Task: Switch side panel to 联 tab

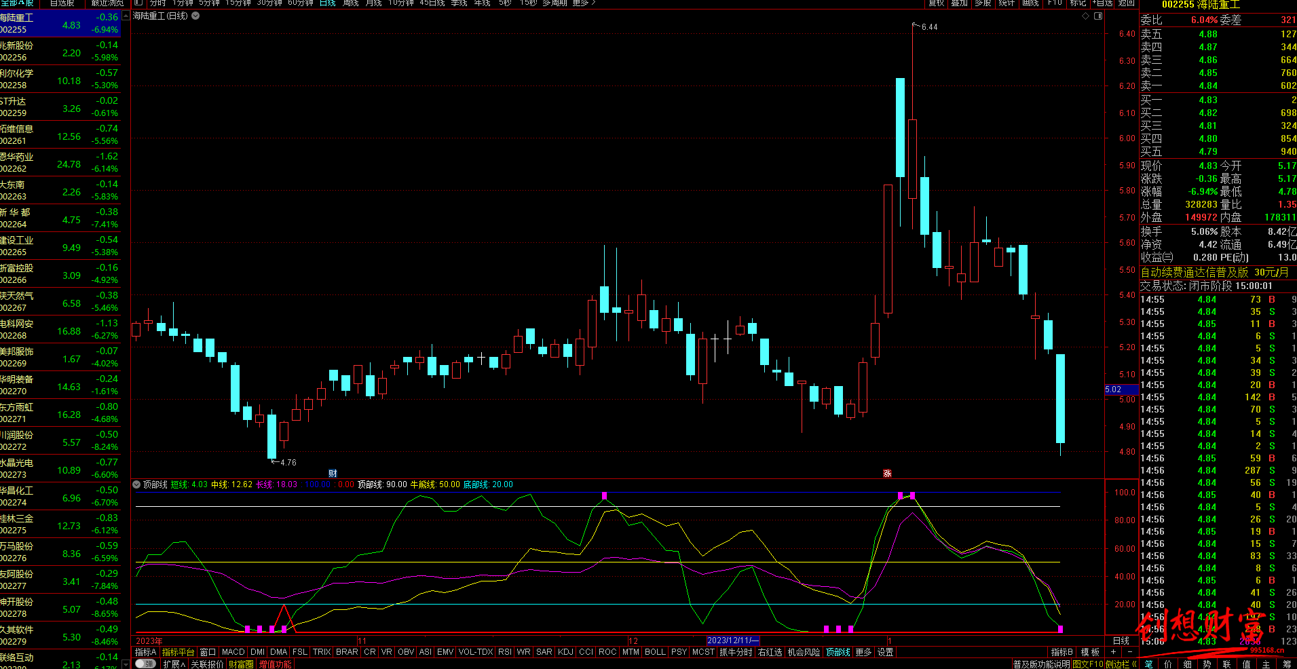Action: tap(1227, 664)
